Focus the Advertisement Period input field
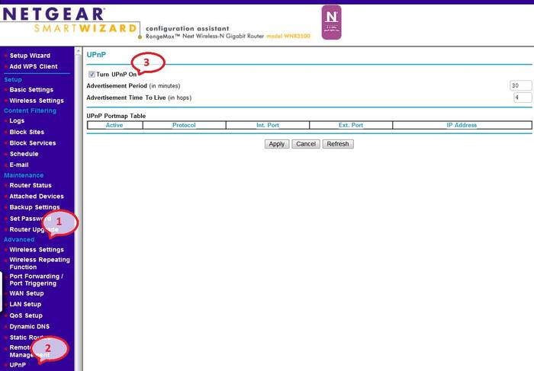534x371 pixels. (520, 86)
